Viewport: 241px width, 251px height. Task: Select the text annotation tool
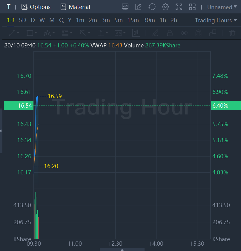118,33
